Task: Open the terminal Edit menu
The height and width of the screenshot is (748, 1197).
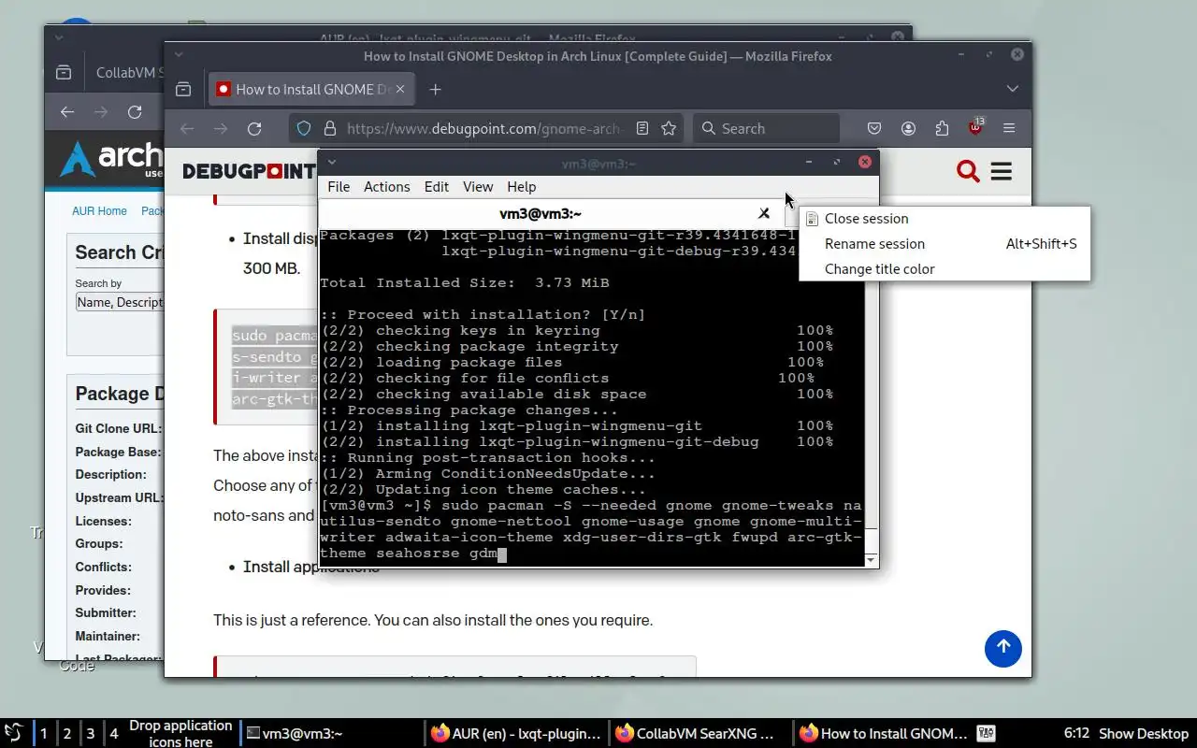Action: [x=436, y=186]
